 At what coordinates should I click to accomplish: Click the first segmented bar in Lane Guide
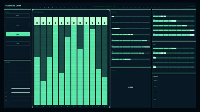point(131,16)
